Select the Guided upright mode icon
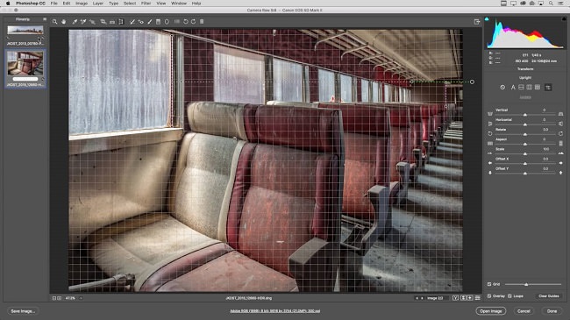This screenshot has height=320, width=570. pyautogui.click(x=548, y=88)
